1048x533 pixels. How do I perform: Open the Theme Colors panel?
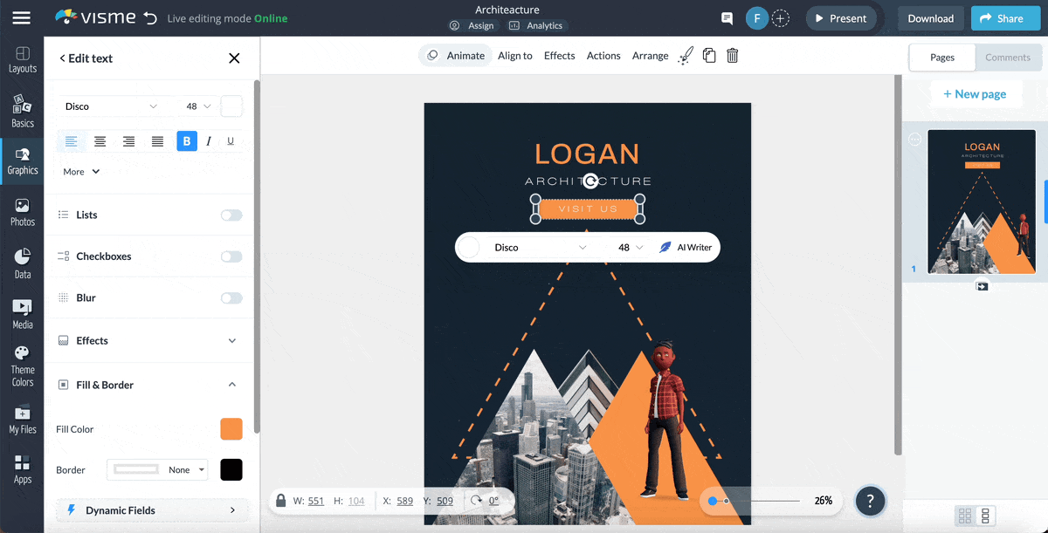tap(22, 362)
